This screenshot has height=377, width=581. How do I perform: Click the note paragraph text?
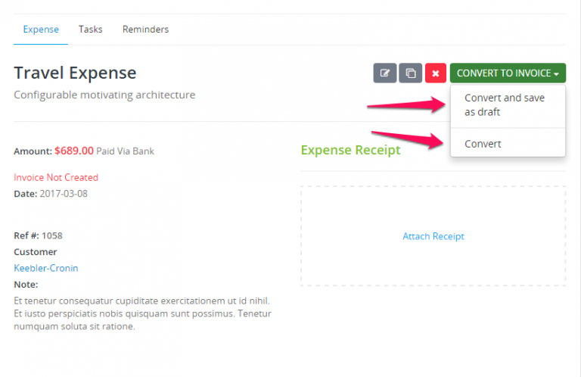tap(143, 313)
